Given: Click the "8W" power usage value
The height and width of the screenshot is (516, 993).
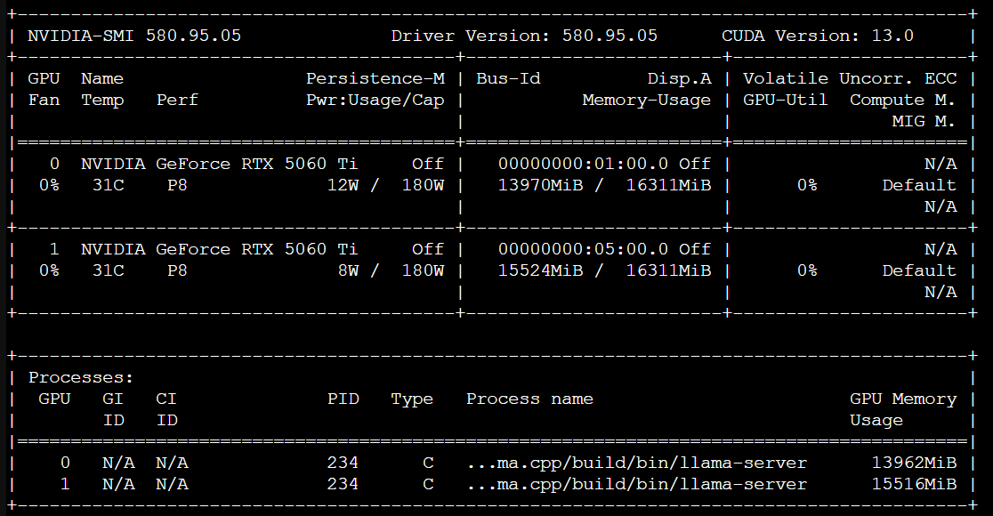Looking at the screenshot, I should pyautogui.click(x=348, y=271).
